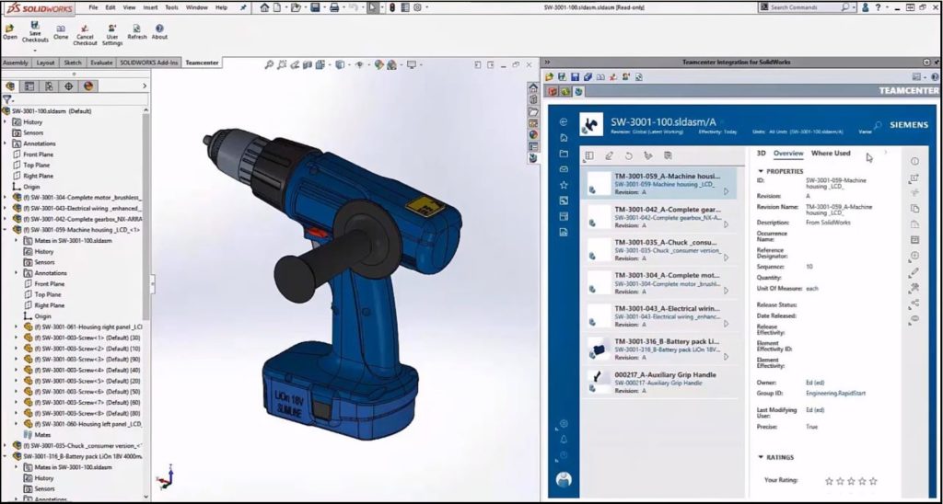Click the Save icon in top toolbar
The height and width of the screenshot is (504, 943).
point(315,7)
